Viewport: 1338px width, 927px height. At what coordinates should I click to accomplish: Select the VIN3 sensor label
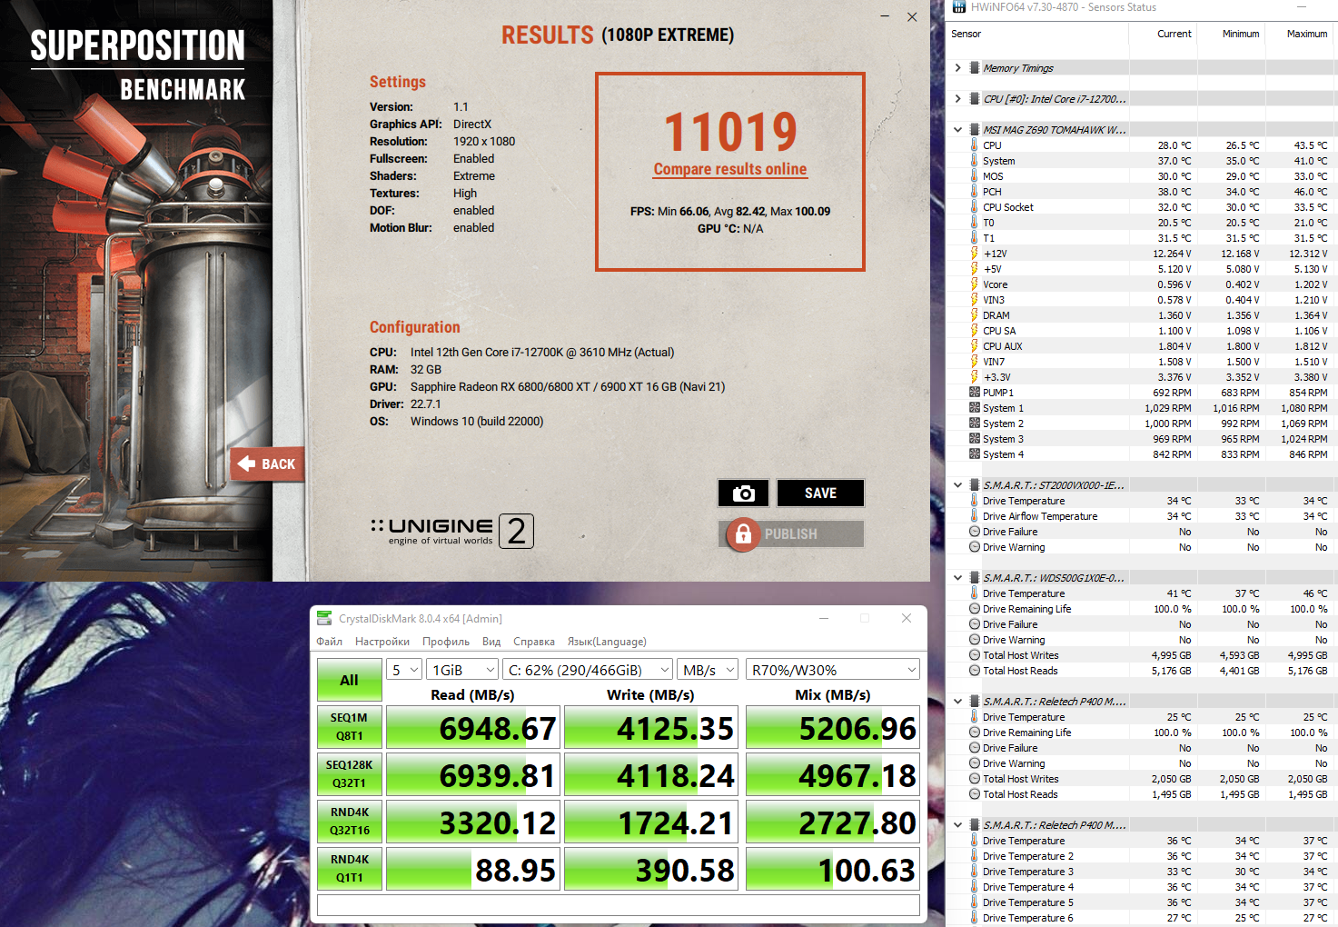pyautogui.click(x=994, y=300)
